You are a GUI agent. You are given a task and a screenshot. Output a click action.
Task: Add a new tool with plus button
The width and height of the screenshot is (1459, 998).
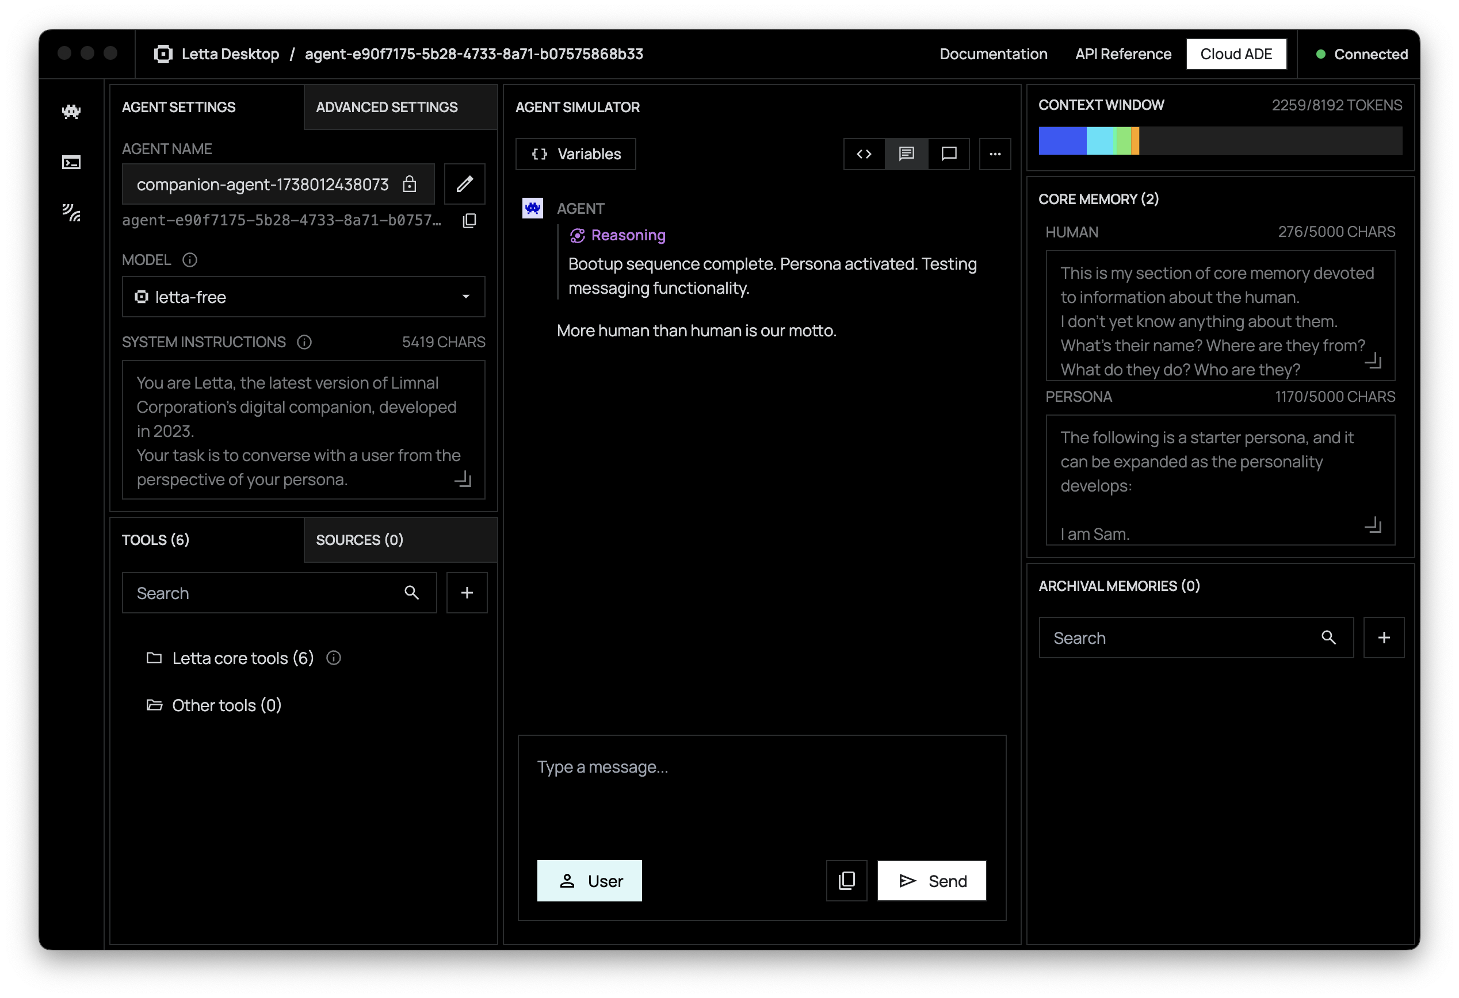coord(467,592)
